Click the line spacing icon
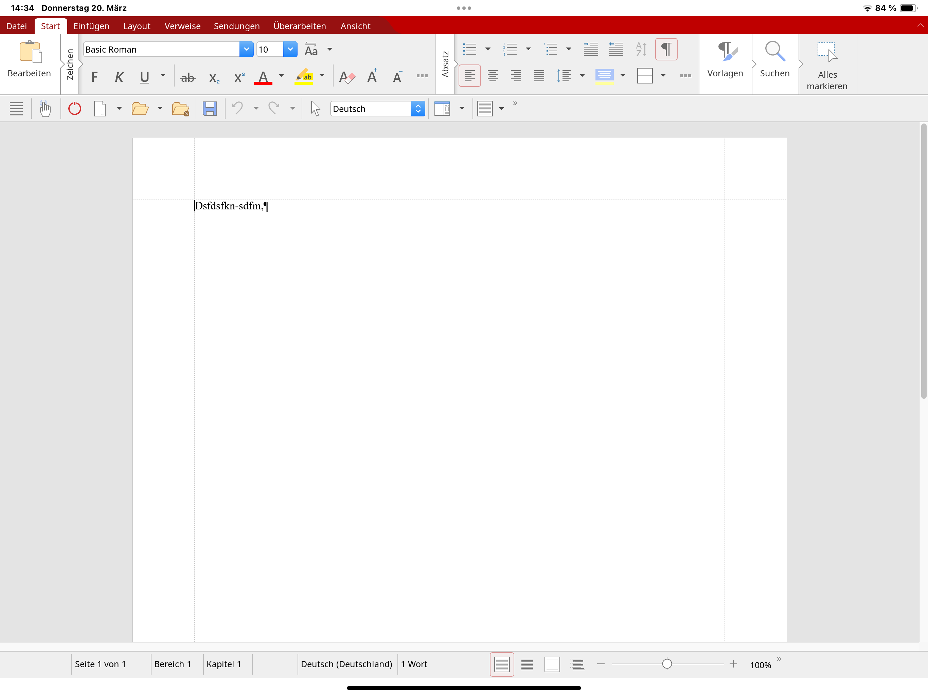The width and height of the screenshot is (928, 695). pyautogui.click(x=564, y=76)
